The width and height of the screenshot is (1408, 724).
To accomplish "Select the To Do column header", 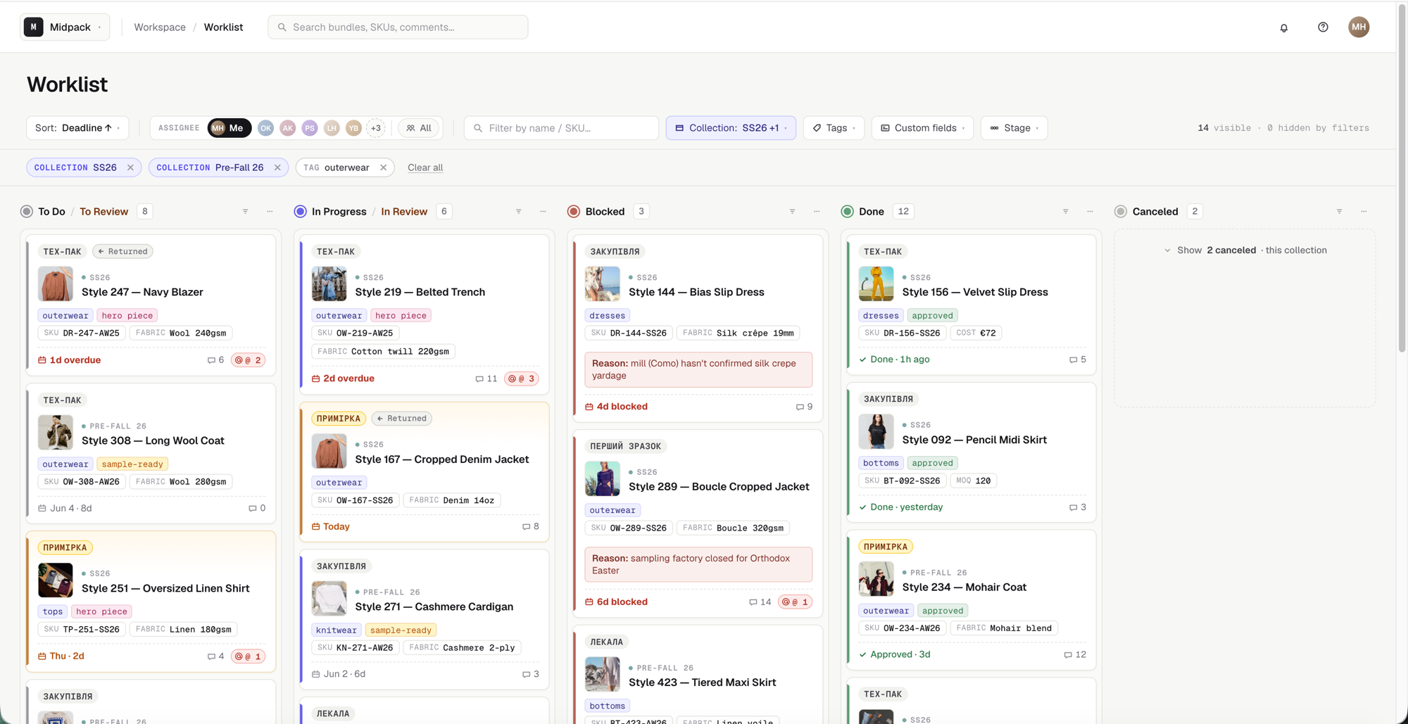I will point(51,212).
